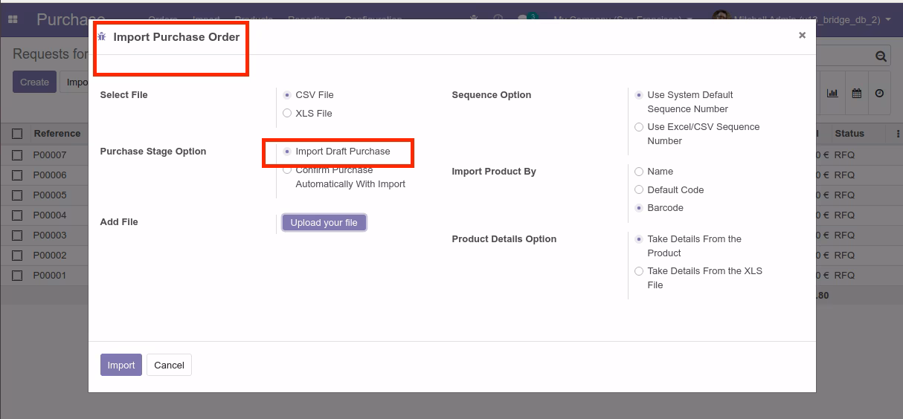Tick checkbox for order P00001
This screenshot has height=419, width=903.
pos(17,276)
